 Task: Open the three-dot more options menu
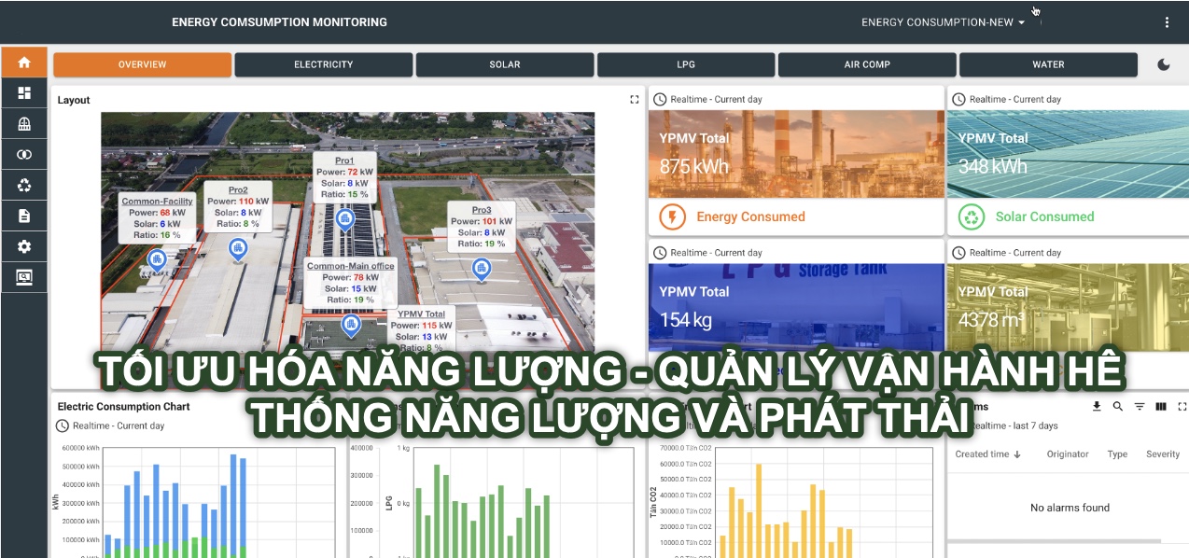point(1167,22)
